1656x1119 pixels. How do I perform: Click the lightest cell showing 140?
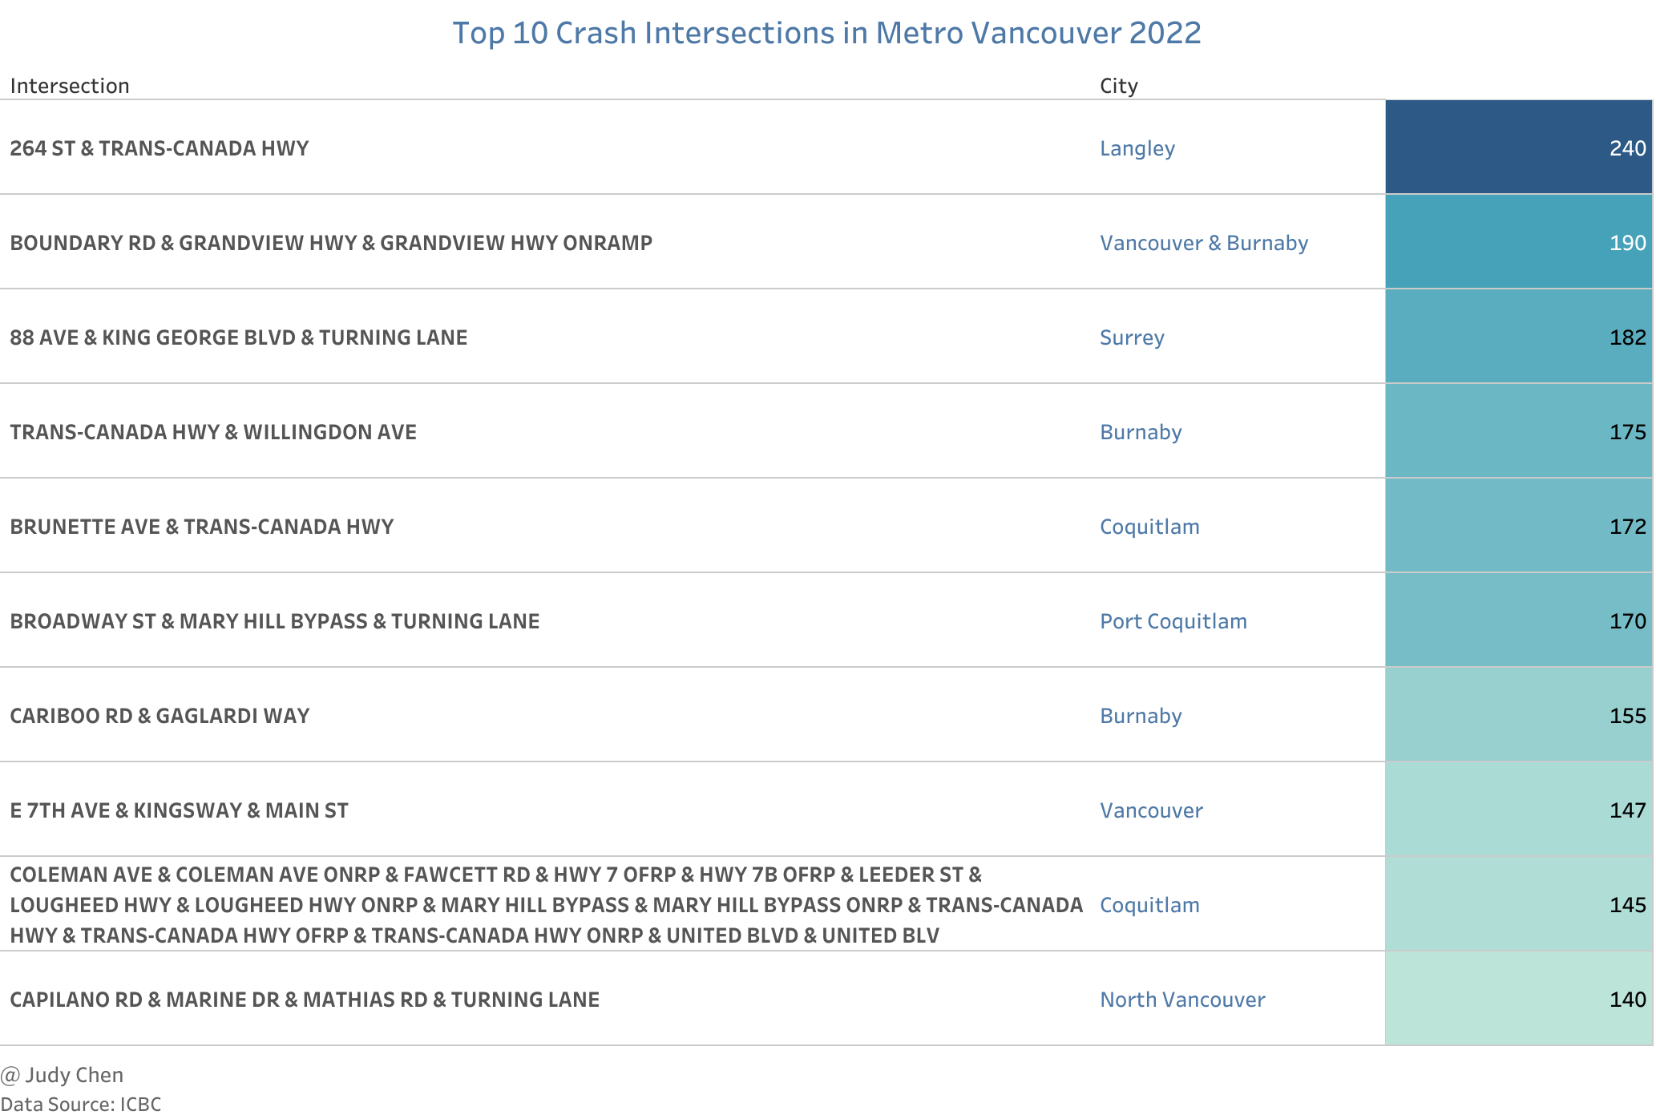[x=1518, y=999]
